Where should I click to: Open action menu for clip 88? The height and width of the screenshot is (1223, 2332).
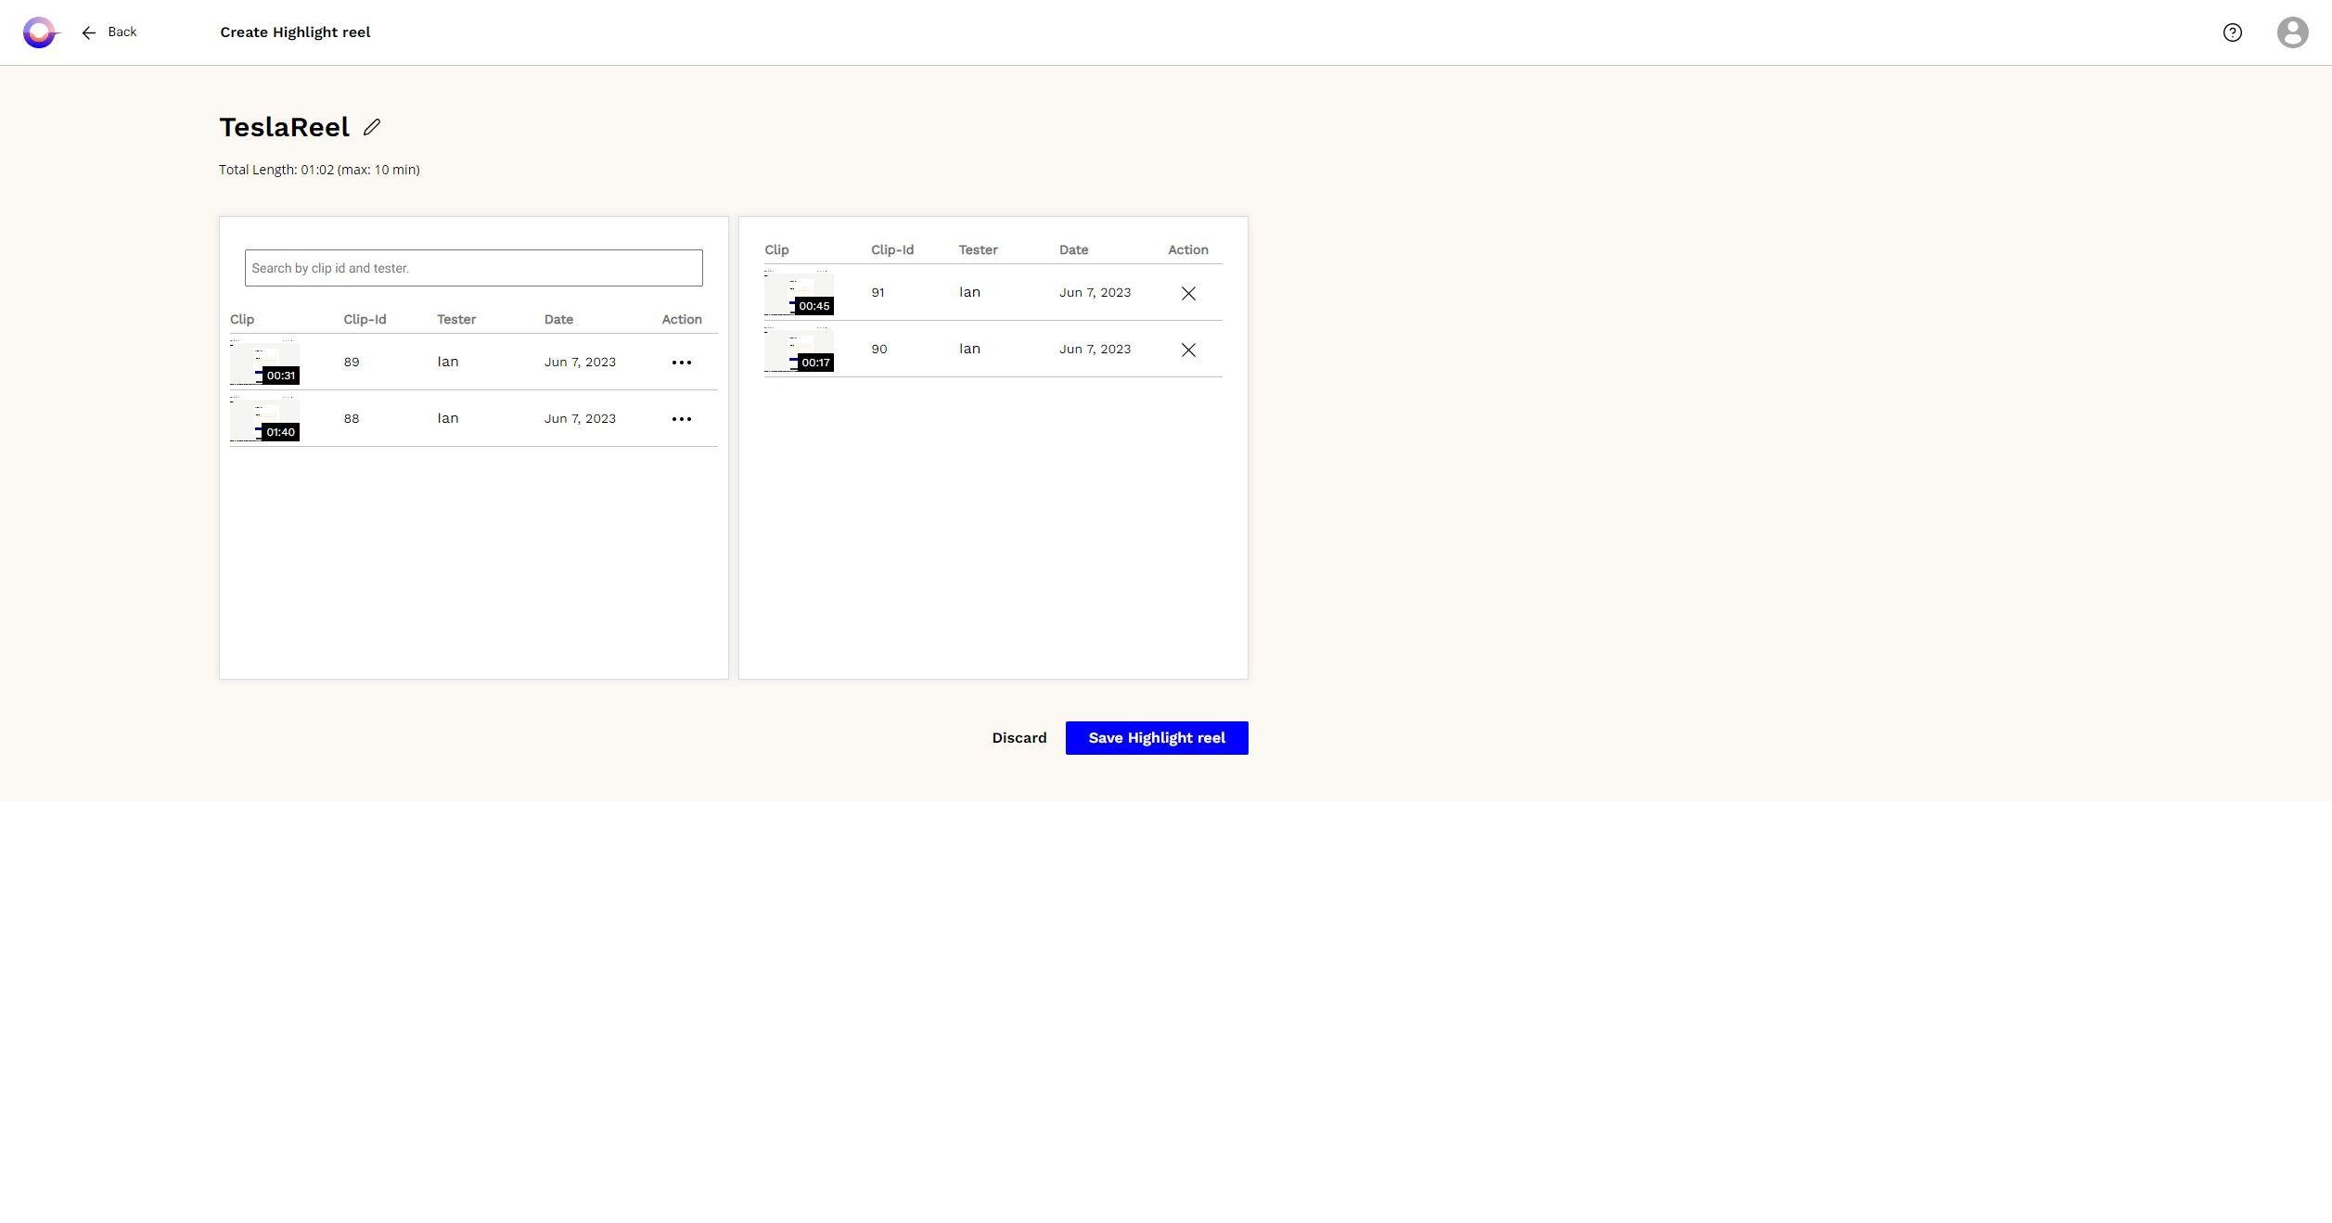[681, 419]
